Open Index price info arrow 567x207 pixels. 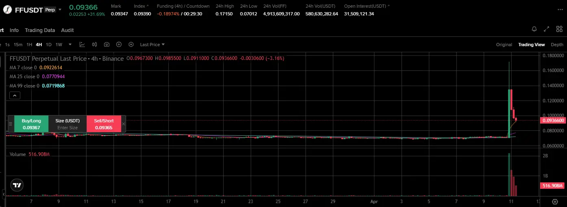click(147, 6)
